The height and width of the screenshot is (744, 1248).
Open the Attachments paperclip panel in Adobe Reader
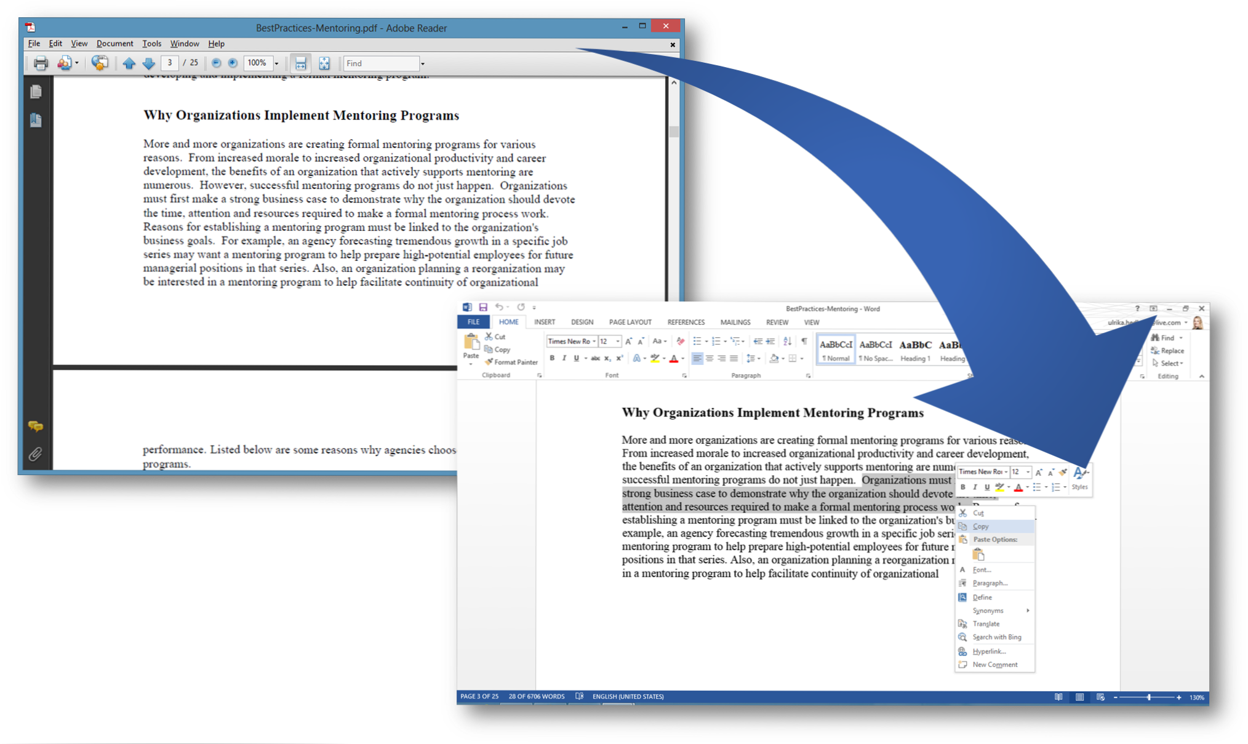point(36,454)
